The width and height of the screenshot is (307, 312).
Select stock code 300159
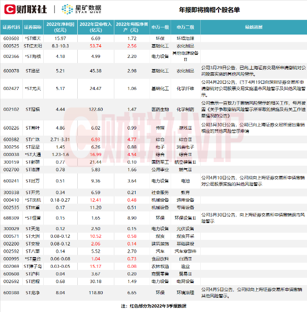(x=11, y=162)
